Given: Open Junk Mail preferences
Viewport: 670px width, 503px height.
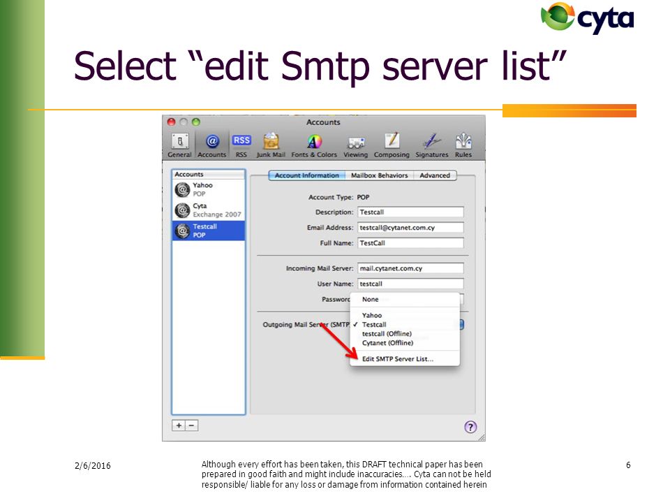Looking at the screenshot, I should coord(271,145).
